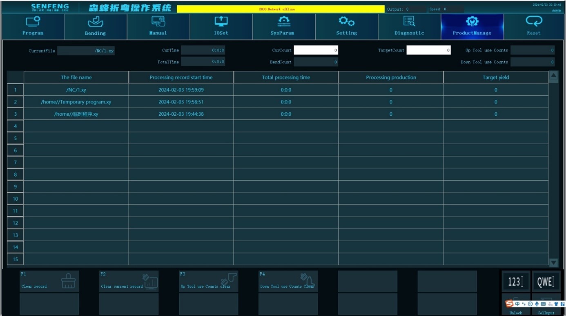The height and width of the screenshot is (316, 566).
Task: Click F2 Clear current record
Action: pyautogui.click(x=129, y=281)
